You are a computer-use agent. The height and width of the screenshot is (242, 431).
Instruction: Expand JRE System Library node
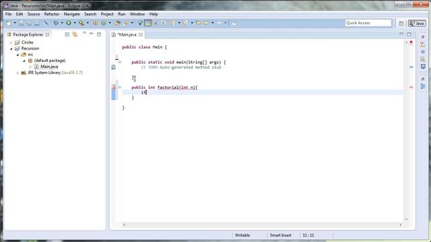pyautogui.click(x=18, y=73)
